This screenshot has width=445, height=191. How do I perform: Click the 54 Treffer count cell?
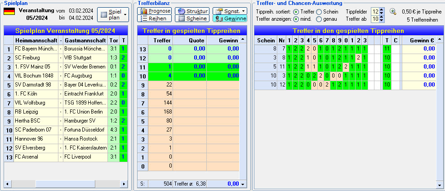(x=160, y=94)
